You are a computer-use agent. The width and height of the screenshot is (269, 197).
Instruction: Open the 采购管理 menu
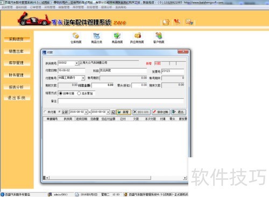49,7
